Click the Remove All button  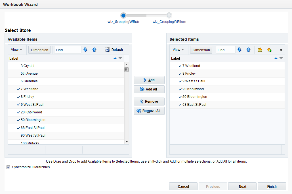[149, 111]
